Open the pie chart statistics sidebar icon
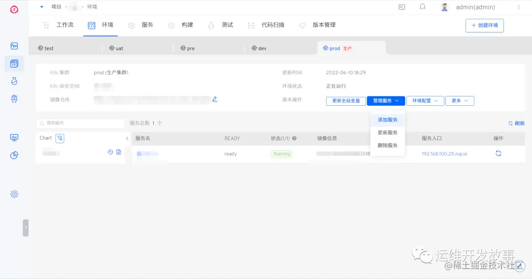532x279 pixels. (x=14, y=155)
